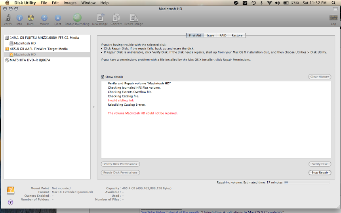Open the Images menu

(x=70, y=3)
